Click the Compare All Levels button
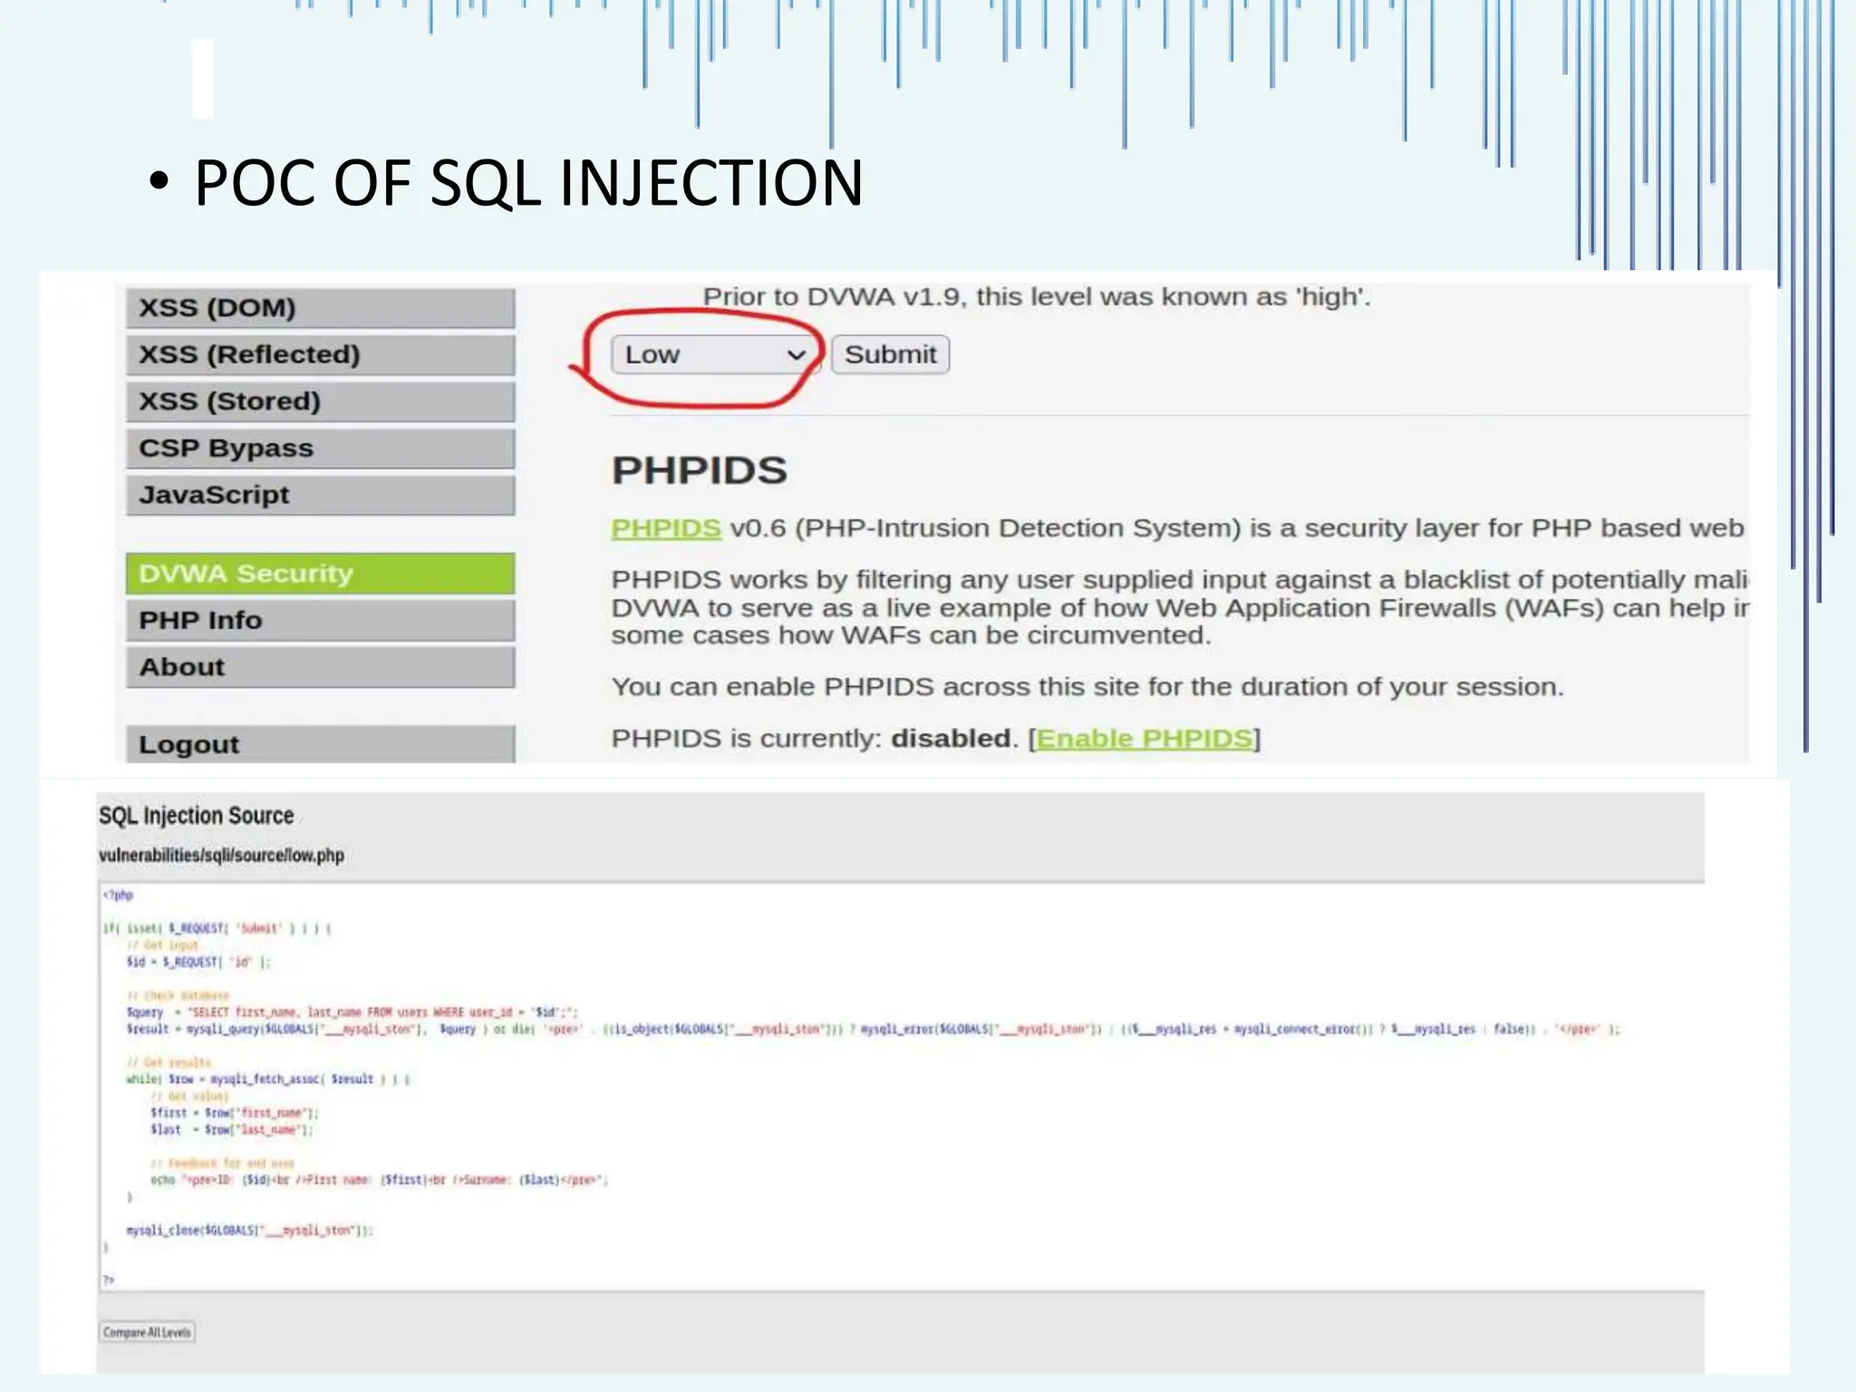 [x=147, y=1332]
